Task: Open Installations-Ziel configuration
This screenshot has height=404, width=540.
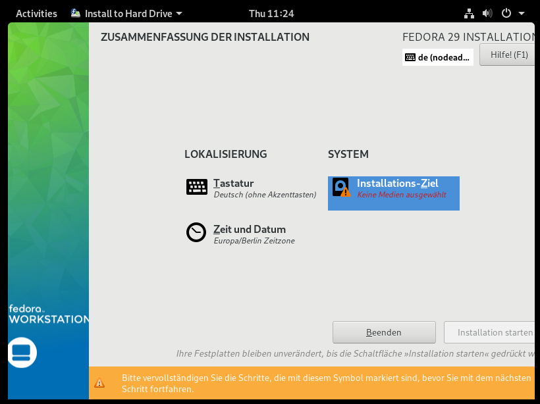Action: coord(394,193)
